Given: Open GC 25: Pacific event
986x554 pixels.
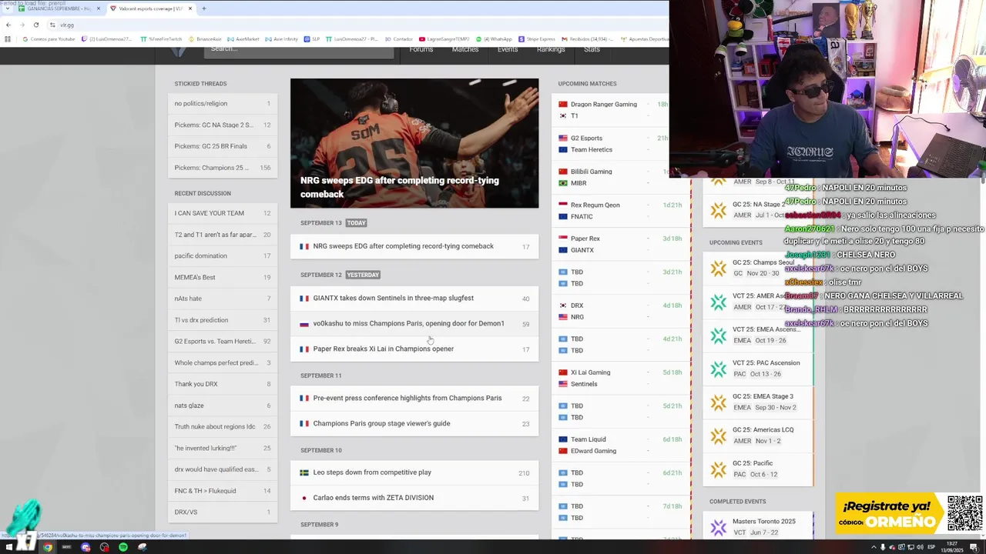Looking at the screenshot, I should point(758,469).
